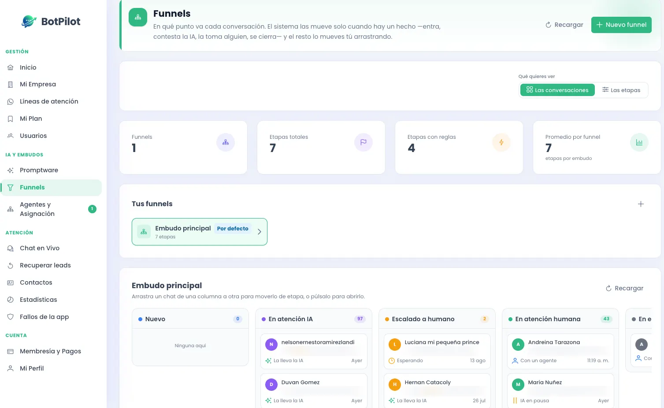Screen dimensions: 664x408
Task: Click the Agentes notification badge 1
Action: [92, 209]
